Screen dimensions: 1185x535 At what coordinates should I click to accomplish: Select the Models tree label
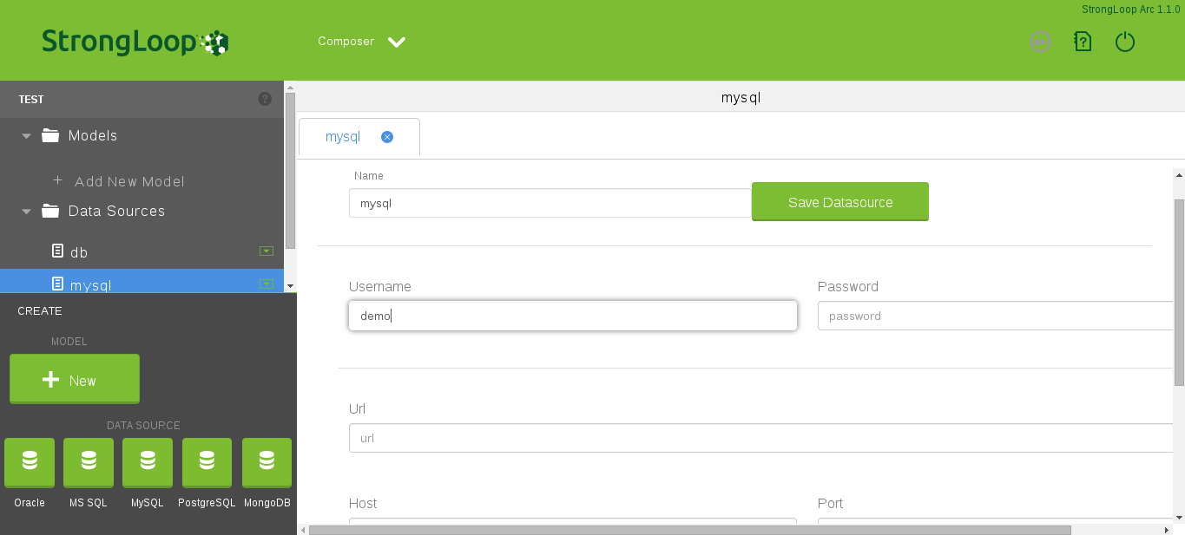[x=93, y=135]
